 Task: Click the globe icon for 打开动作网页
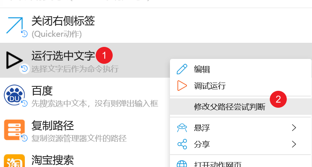pyautogui.click(x=182, y=164)
